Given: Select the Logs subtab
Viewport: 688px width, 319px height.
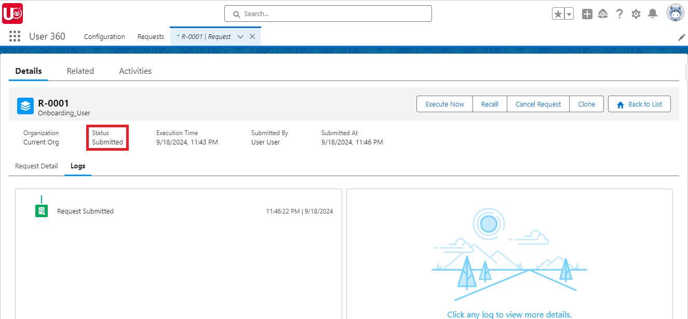Looking at the screenshot, I should pyautogui.click(x=78, y=166).
